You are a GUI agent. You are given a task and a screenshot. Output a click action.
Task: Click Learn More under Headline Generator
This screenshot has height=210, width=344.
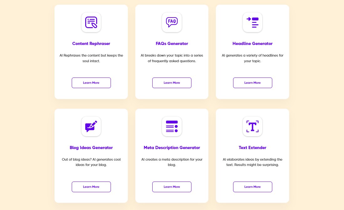click(x=253, y=82)
